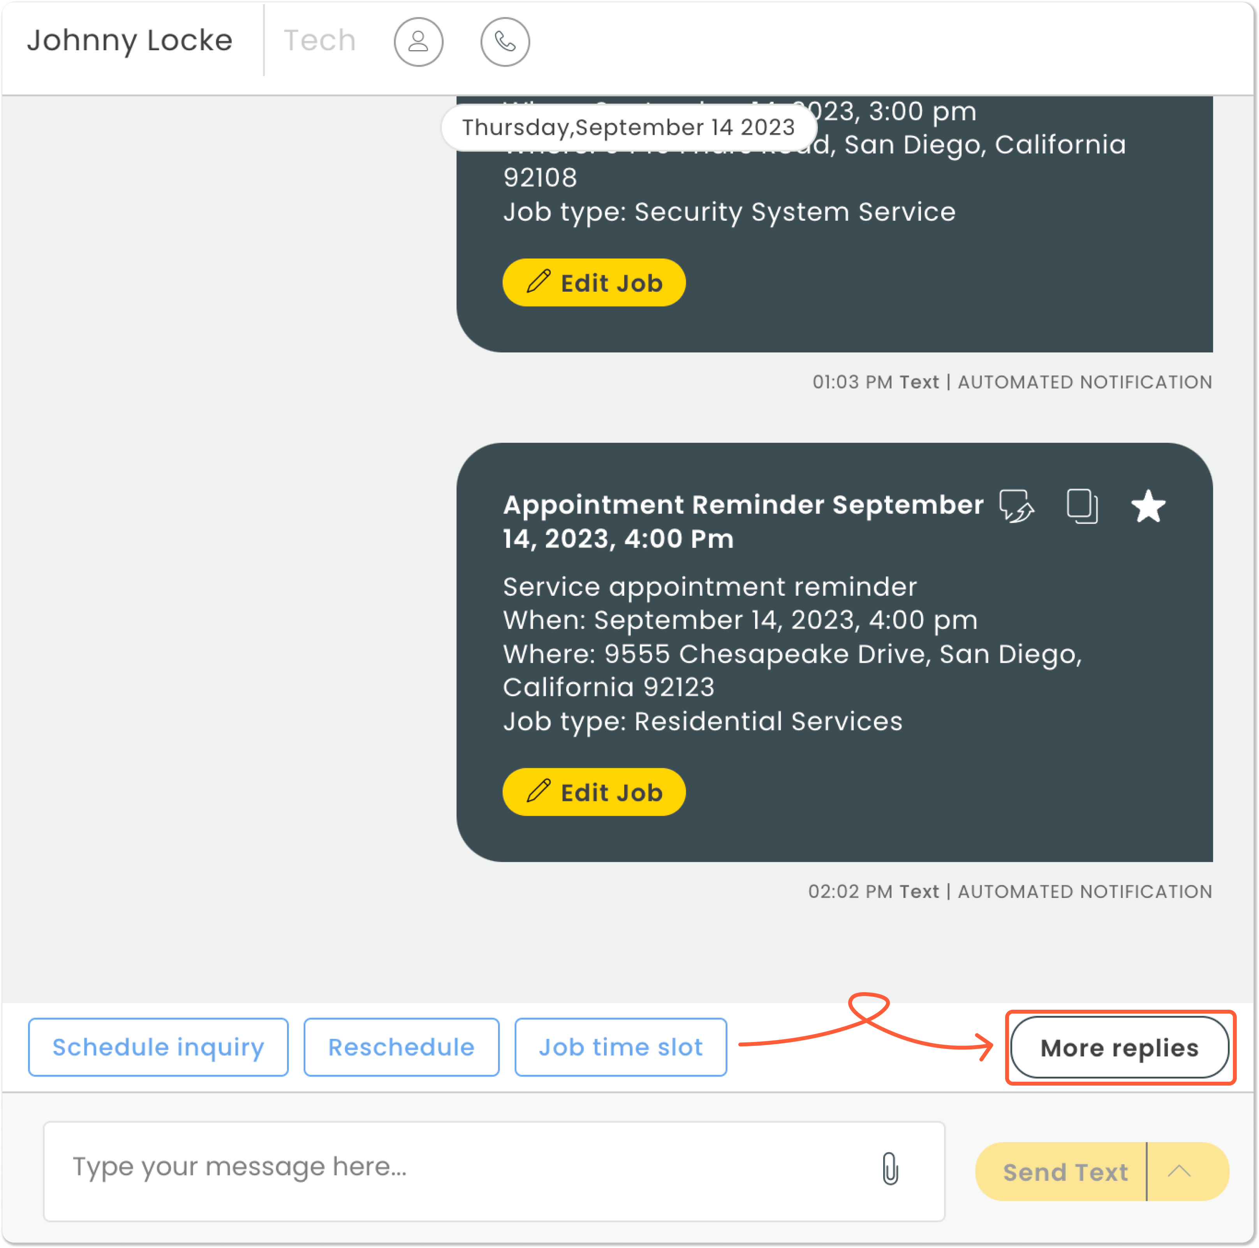The image size is (1259, 1248).
Task: Forward the appointment reminder message
Action: pyautogui.click(x=1016, y=506)
